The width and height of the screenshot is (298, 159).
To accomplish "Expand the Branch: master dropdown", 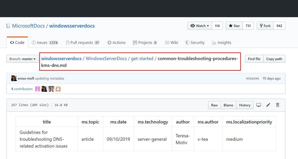I will [x=22, y=59].
